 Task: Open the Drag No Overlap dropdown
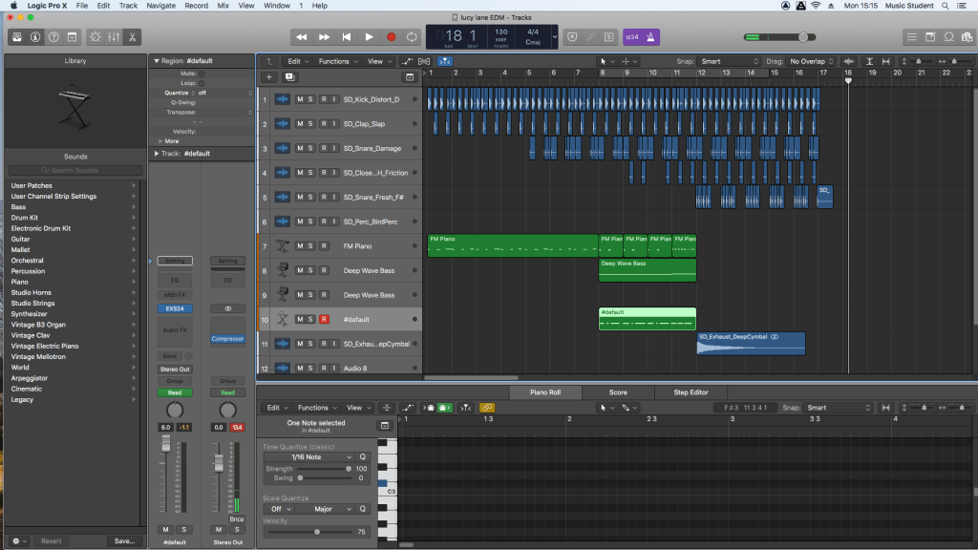coord(812,61)
